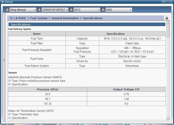This screenshot has width=174, height=125.
Task: Expand the hidden left side panel arrow
Action: (x=4, y=60)
